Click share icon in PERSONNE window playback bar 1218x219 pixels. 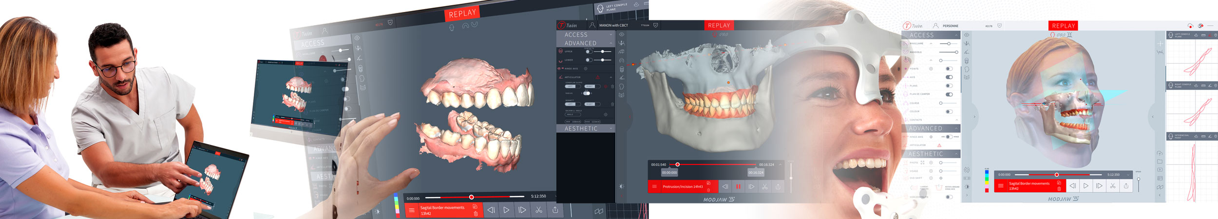point(1126,186)
